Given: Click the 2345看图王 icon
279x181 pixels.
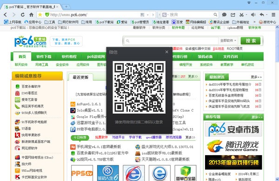Looking at the screenshot, I should point(18,93).
